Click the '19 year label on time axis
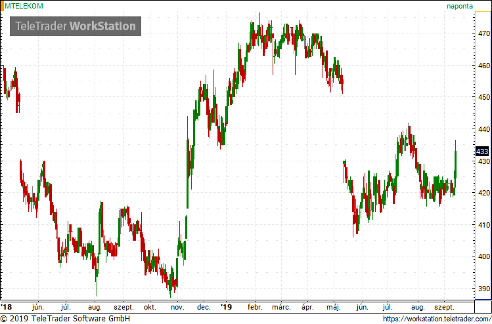 pos(226,306)
